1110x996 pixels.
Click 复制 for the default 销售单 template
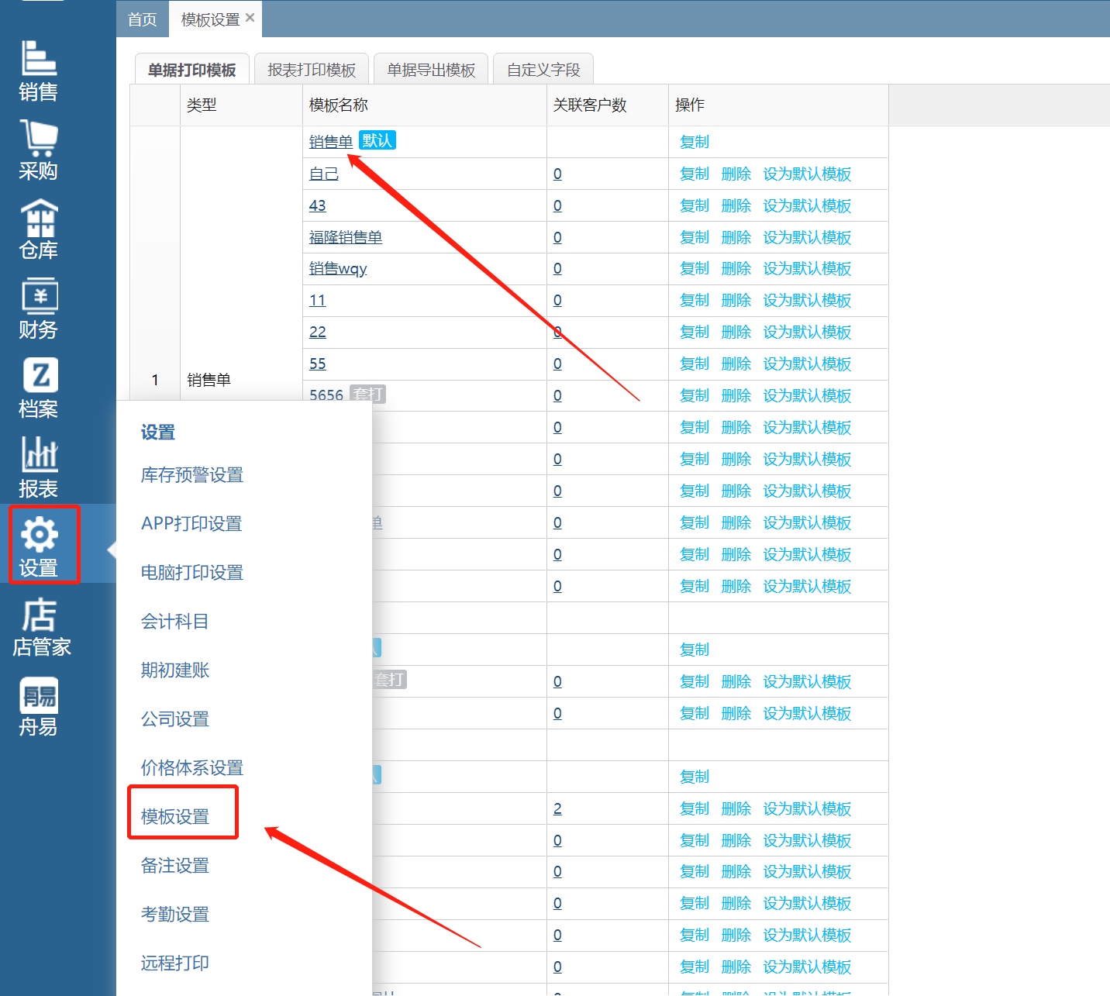[x=695, y=142]
